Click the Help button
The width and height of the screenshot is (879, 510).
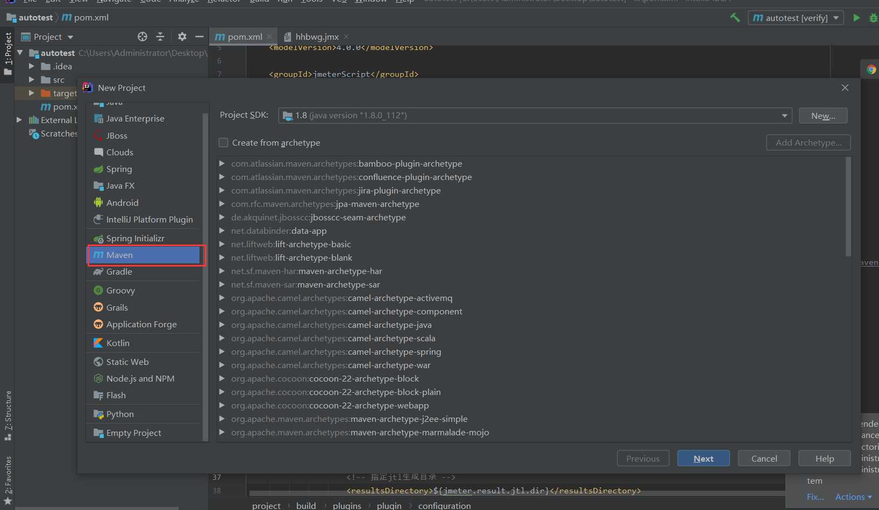[824, 458]
